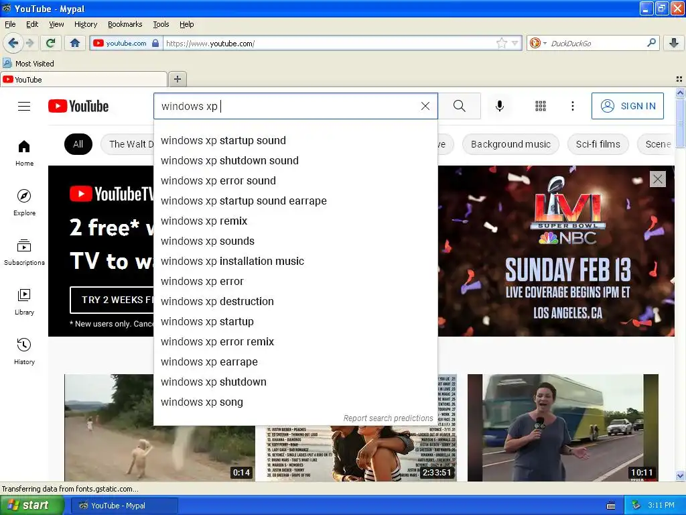Open the YouTube apps grid icon

click(x=541, y=106)
